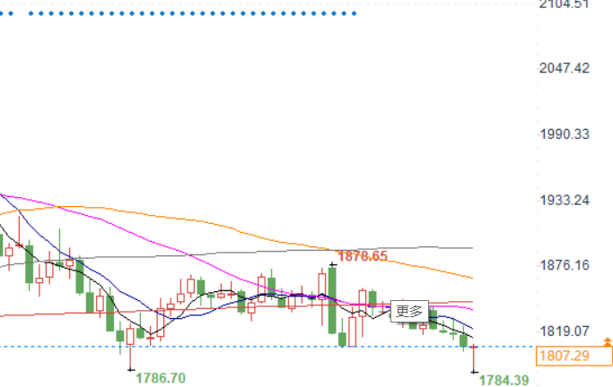Click the 1876.16 axis price label
Viewport: 613px width, 387px height.
click(565, 265)
